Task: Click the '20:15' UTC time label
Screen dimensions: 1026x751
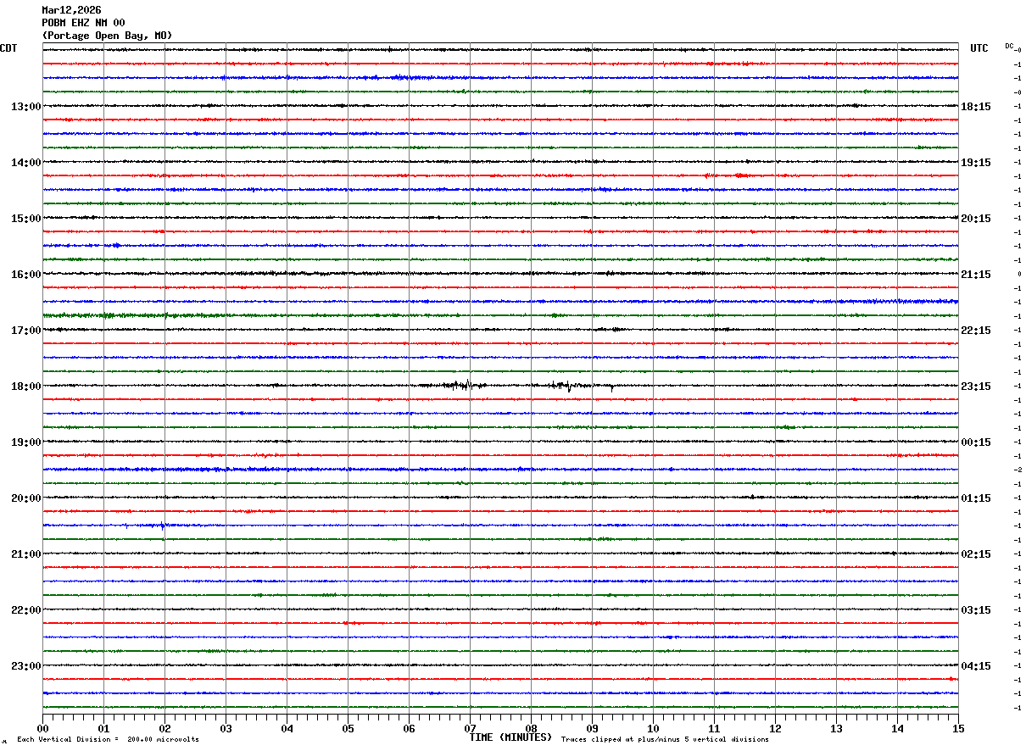Action: tap(976, 218)
